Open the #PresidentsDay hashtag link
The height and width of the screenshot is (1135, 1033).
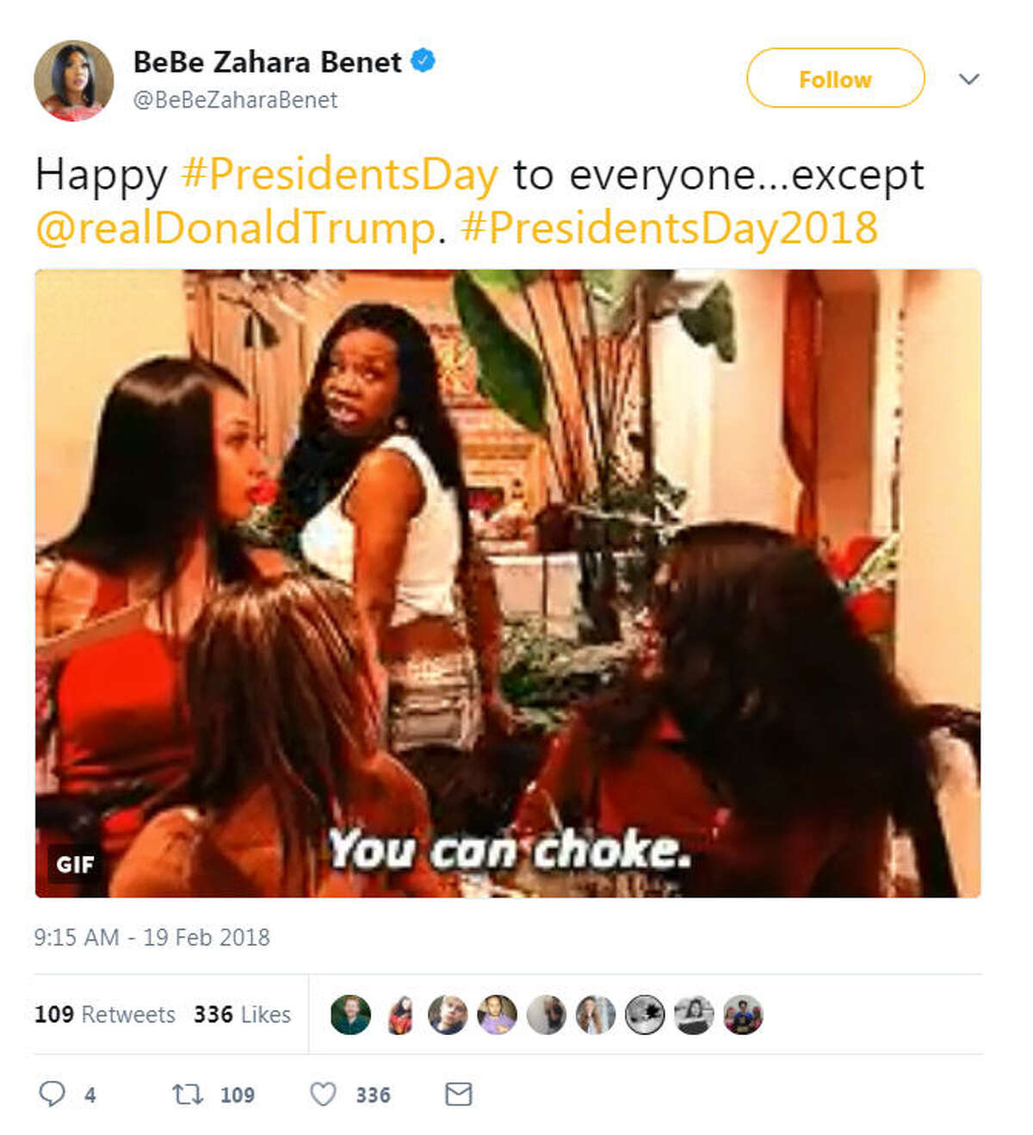click(340, 175)
